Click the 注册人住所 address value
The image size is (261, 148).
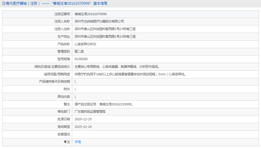tap(105, 29)
